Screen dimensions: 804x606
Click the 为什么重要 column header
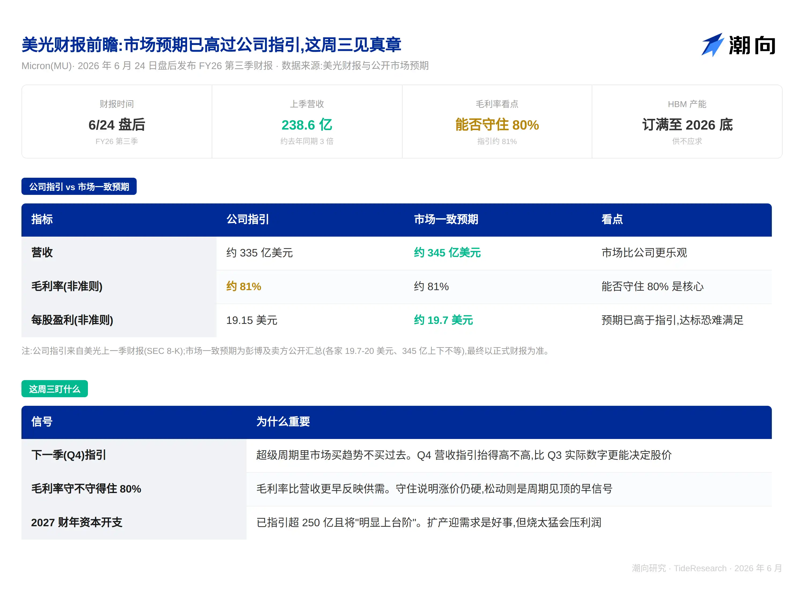click(x=283, y=422)
